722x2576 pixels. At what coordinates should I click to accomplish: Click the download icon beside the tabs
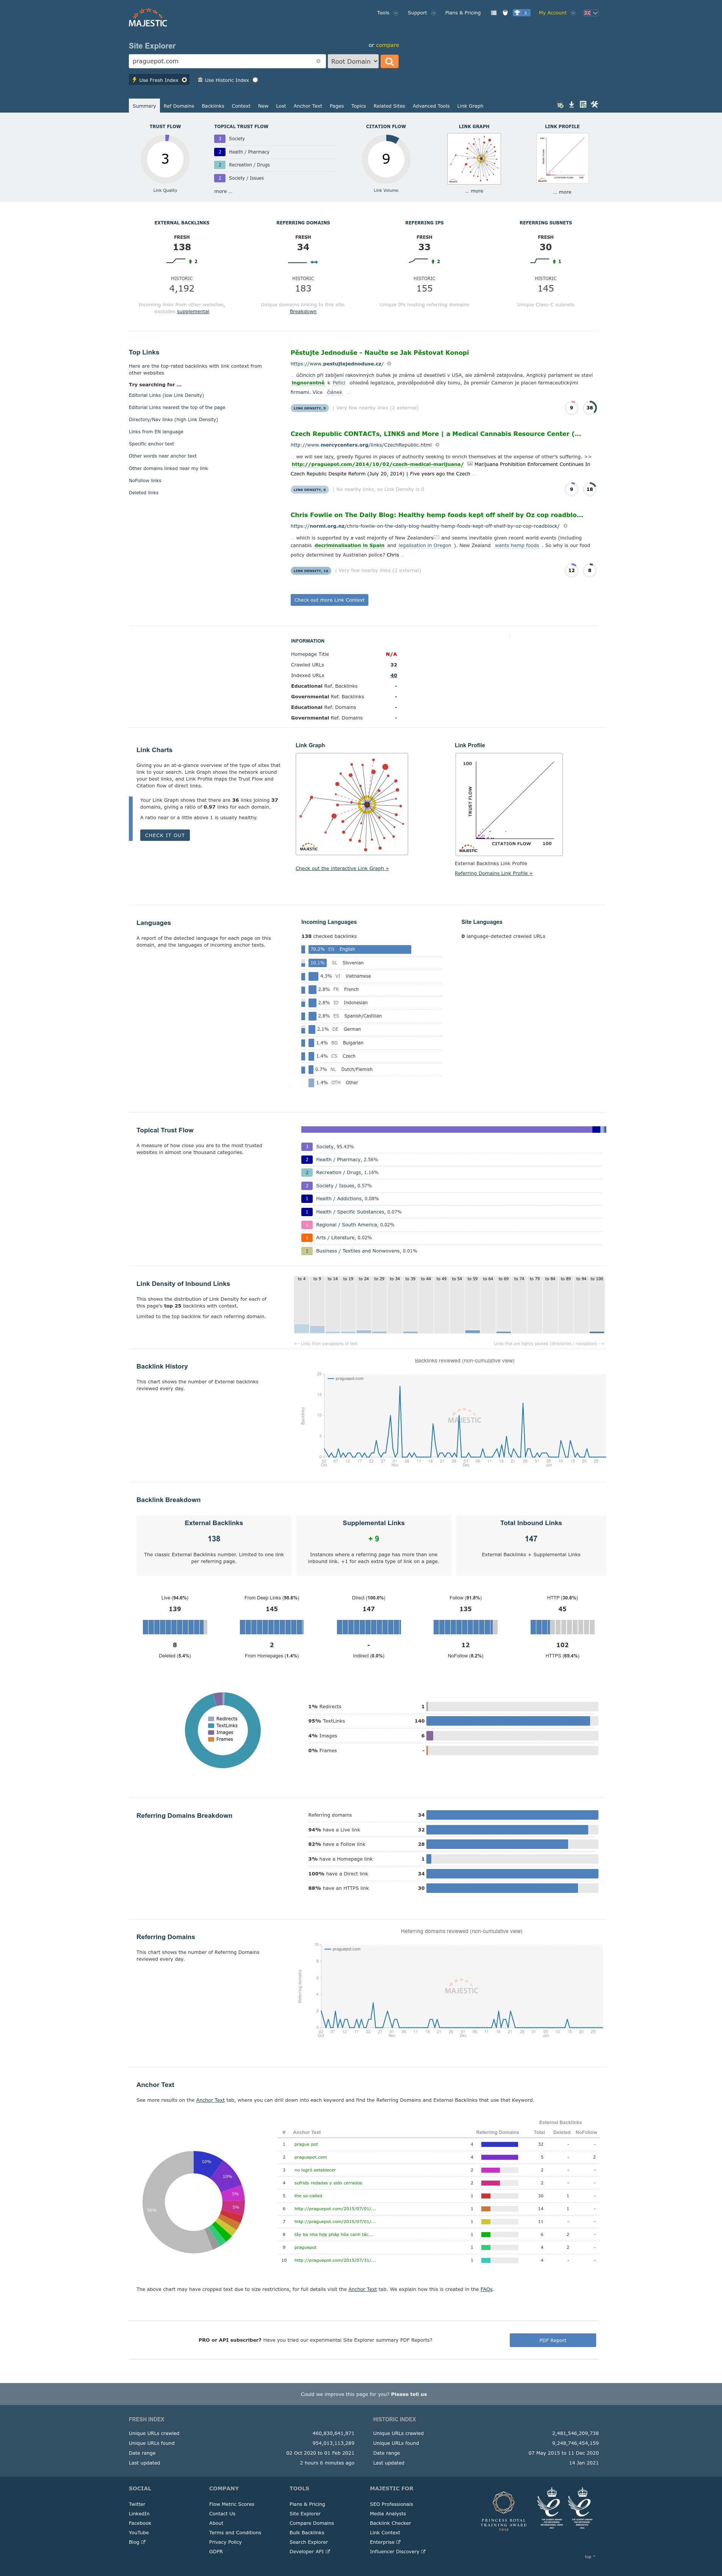point(572,104)
